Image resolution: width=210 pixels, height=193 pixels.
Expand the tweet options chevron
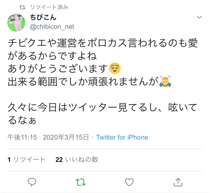(199, 17)
